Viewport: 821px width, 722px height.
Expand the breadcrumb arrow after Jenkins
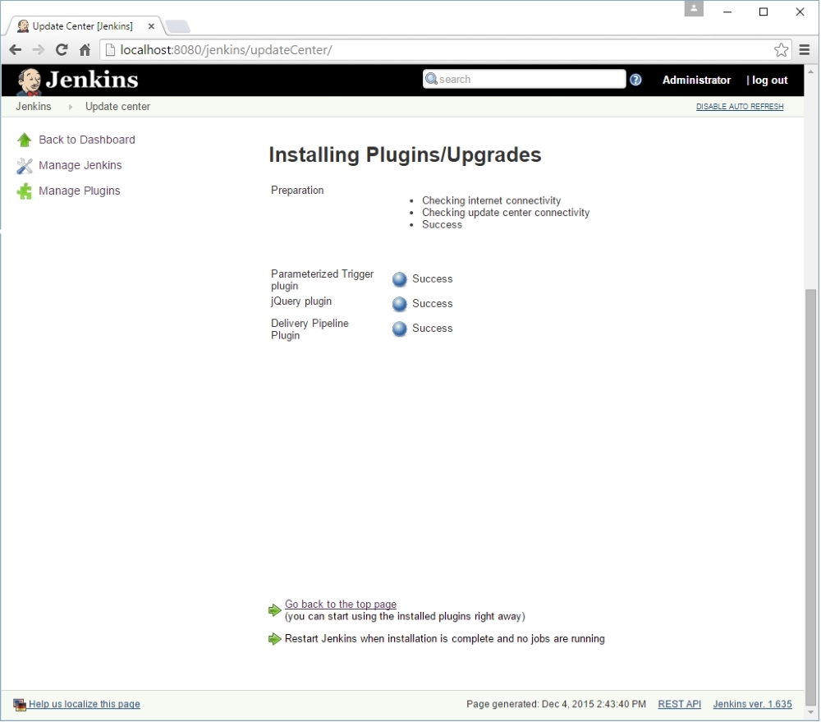click(x=70, y=107)
